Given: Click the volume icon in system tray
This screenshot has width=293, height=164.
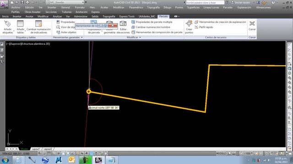Looking at the screenshot, I should tap(269, 160).
